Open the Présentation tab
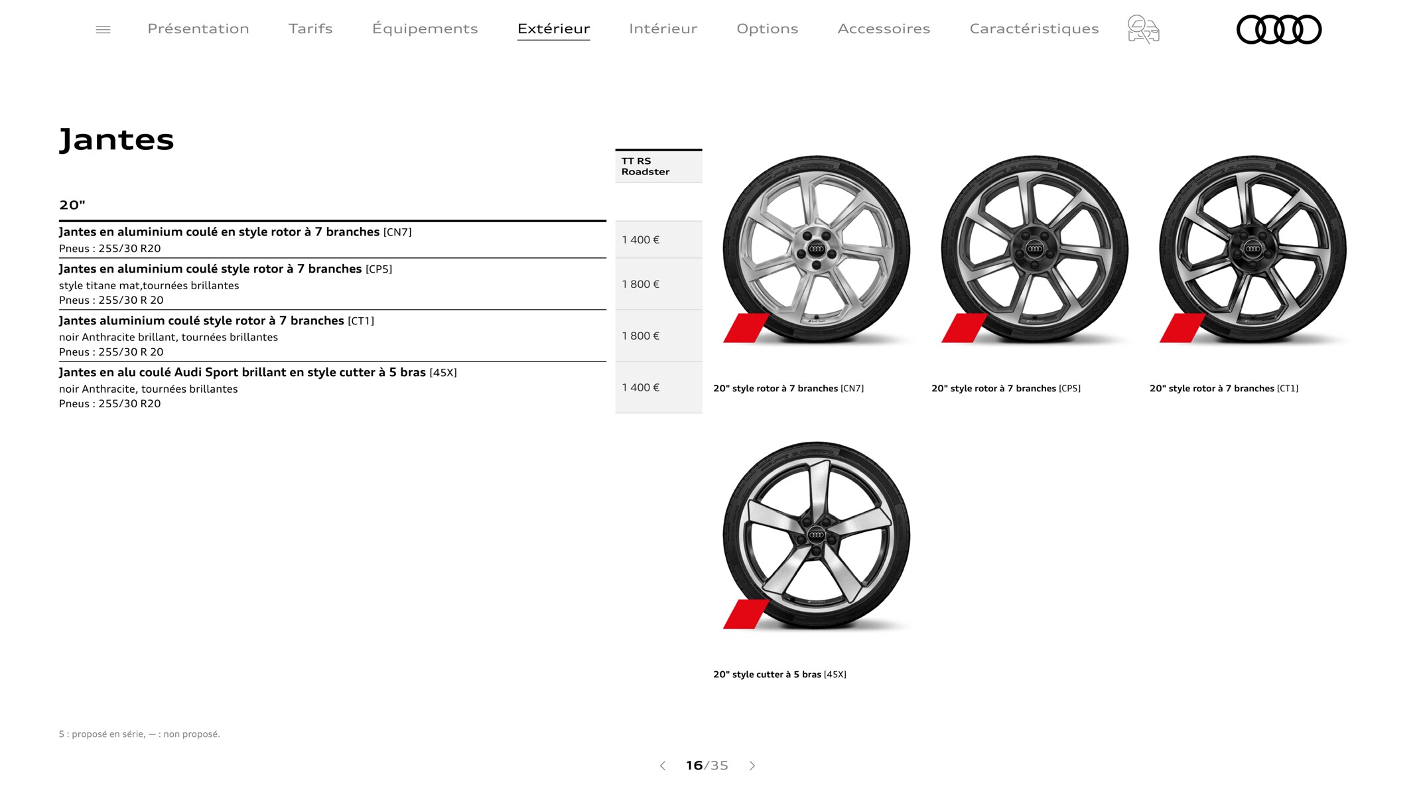Image resolution: width=1415 pixels, height=796 pixels. pos(198,29)
